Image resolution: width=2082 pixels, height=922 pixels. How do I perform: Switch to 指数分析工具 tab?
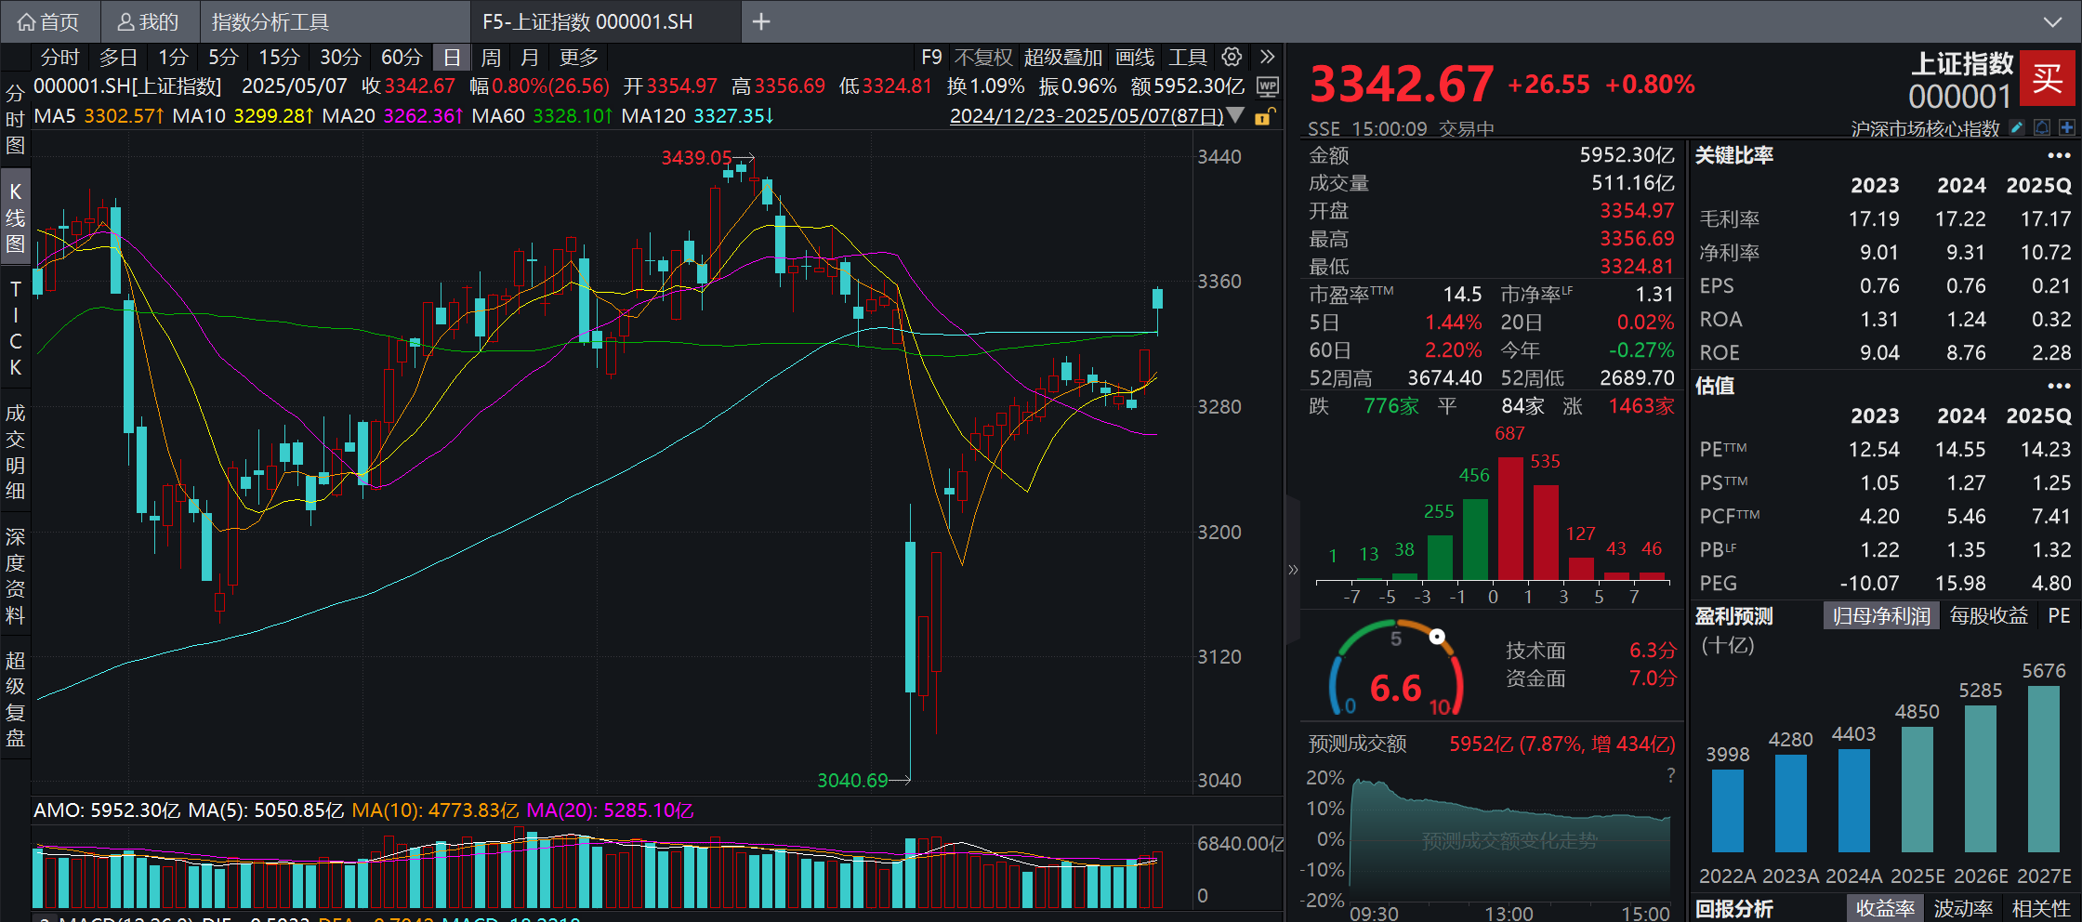tap(270, 21)
